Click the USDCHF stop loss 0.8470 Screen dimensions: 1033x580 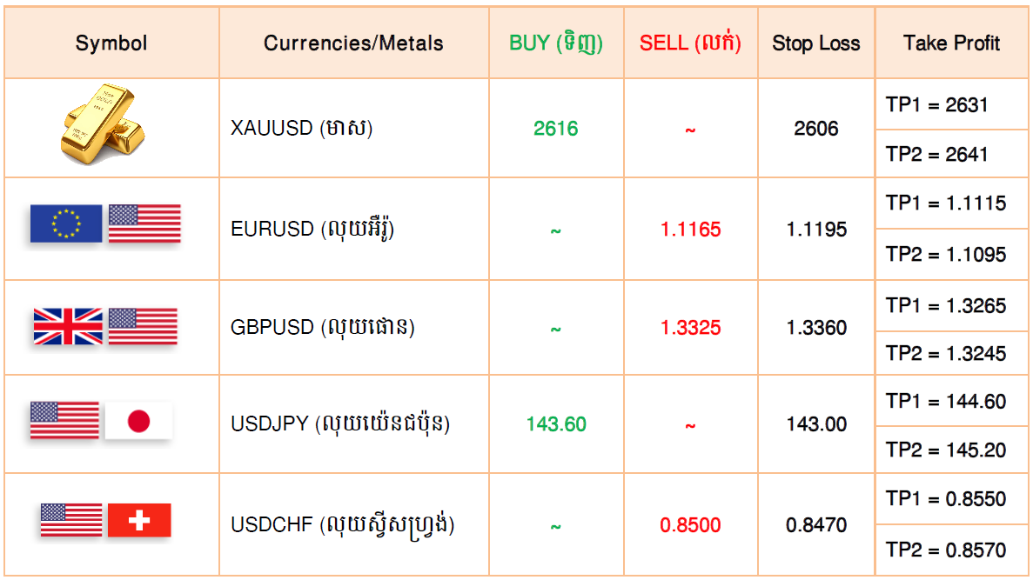[x=816, y=524]
